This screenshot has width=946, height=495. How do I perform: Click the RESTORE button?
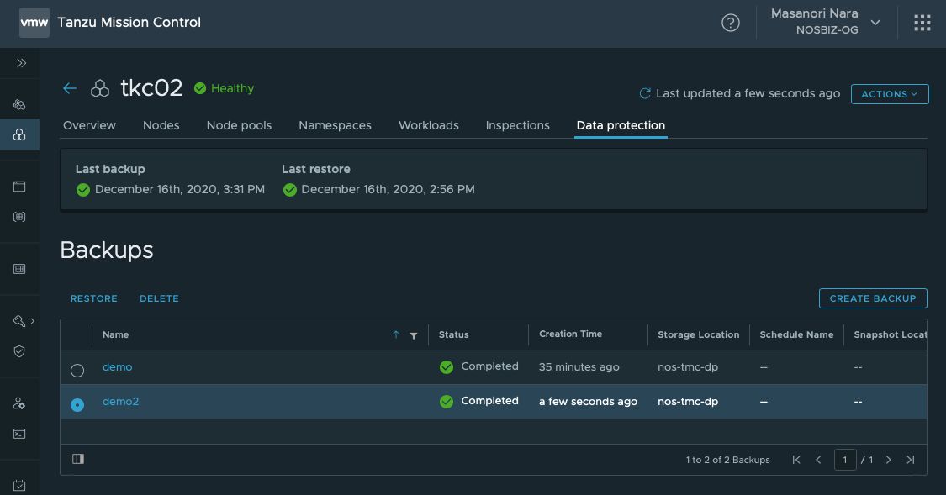[94, 298]
